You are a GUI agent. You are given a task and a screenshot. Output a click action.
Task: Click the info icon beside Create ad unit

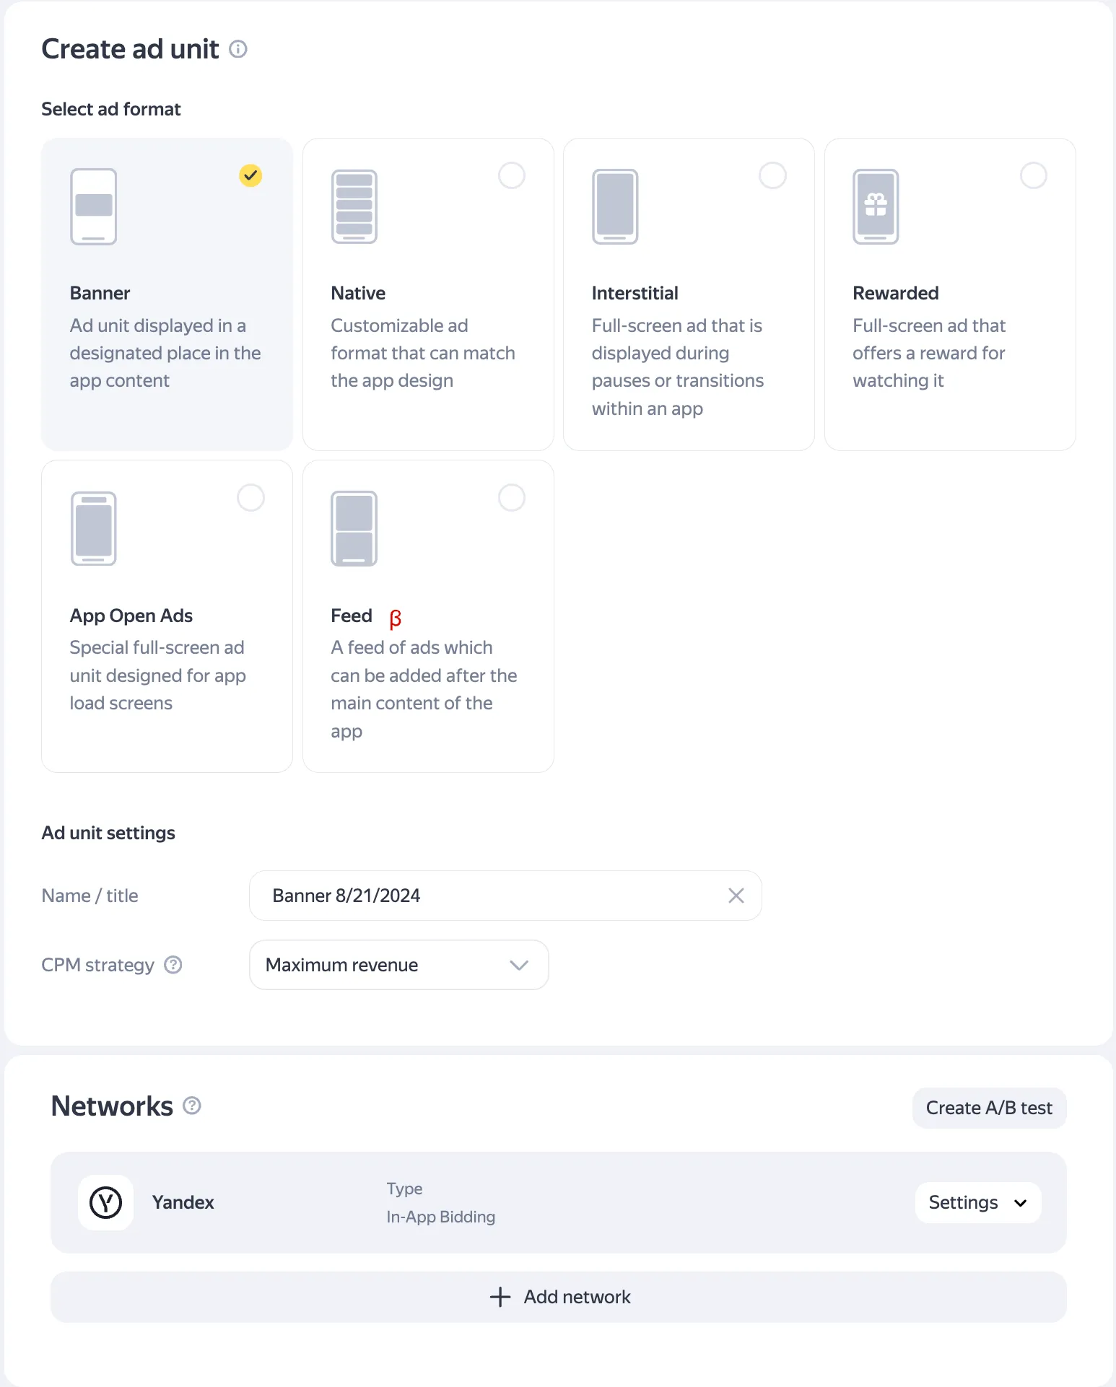pos(238,49)
